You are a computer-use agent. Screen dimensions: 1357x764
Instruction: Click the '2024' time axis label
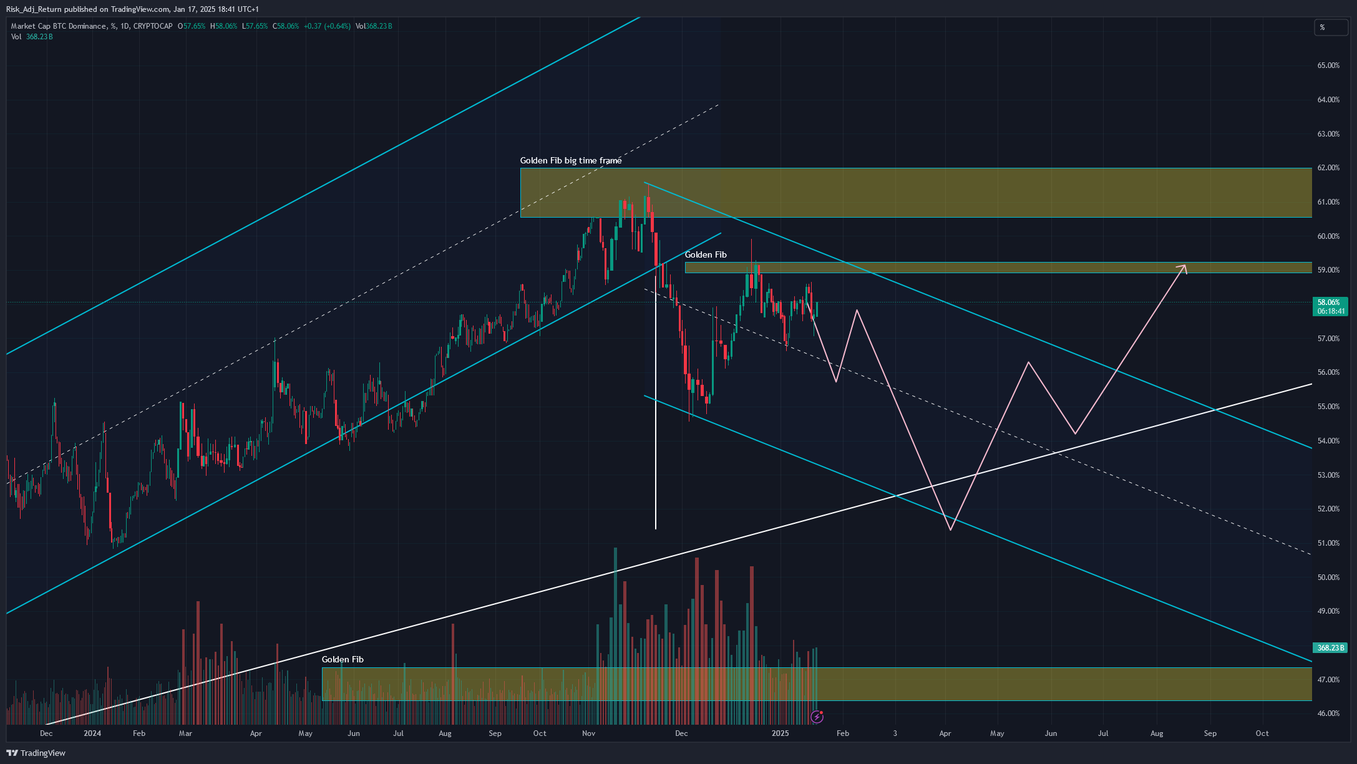(x=92, y=733)
